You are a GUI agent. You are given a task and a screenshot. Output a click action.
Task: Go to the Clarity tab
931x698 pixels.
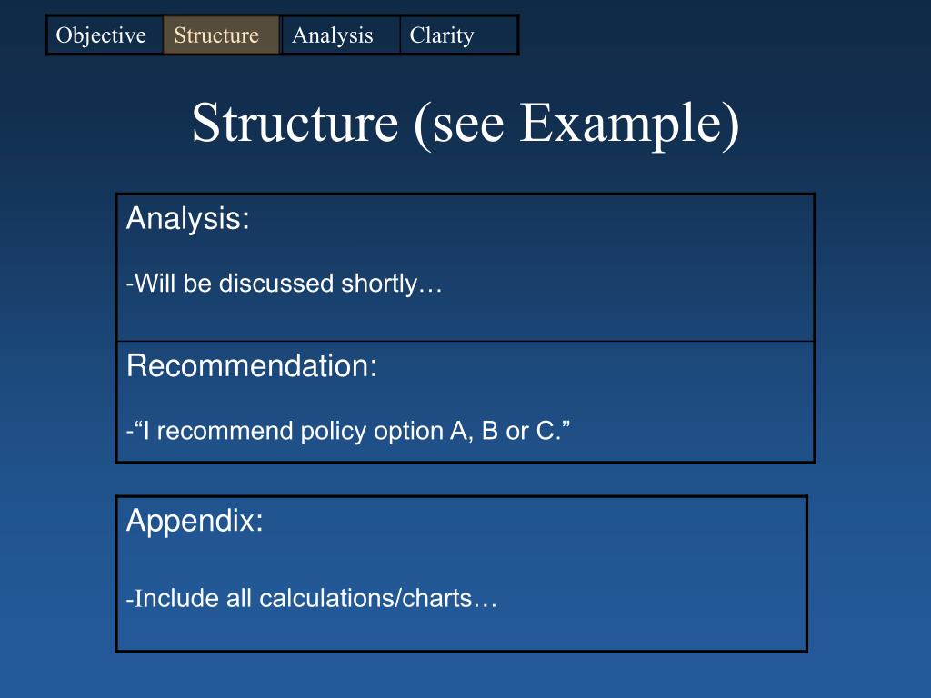[459, 35]
